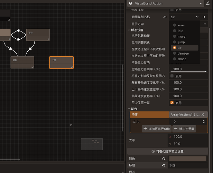The width and height of the screenshot is (213, 173).
Task: Click the size y field showing 60.0
Action: [x=188, y=144]
